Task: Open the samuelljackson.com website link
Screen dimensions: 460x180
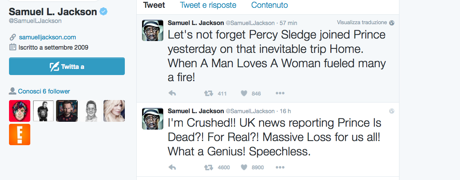Action: 47,37
